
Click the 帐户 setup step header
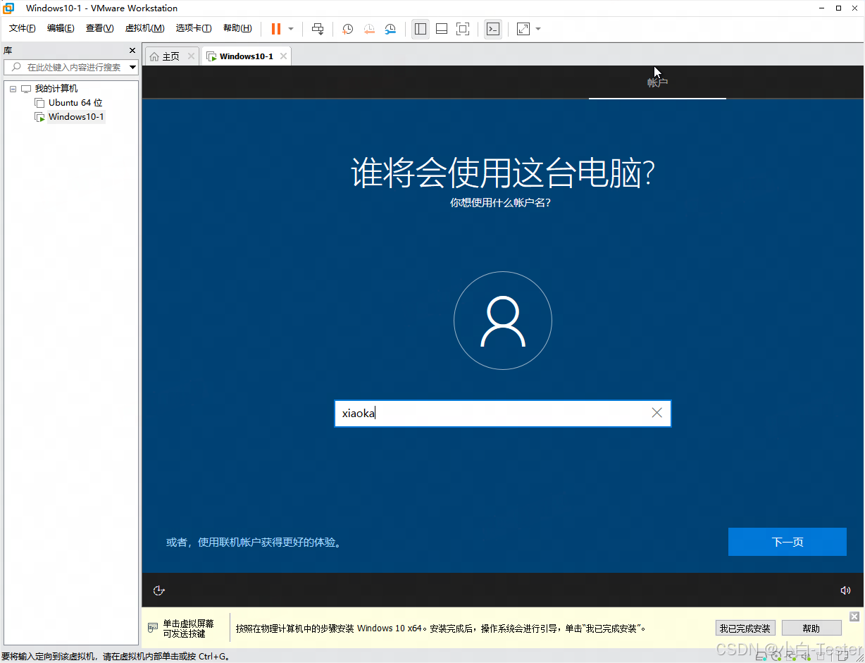tap(657, 82)
